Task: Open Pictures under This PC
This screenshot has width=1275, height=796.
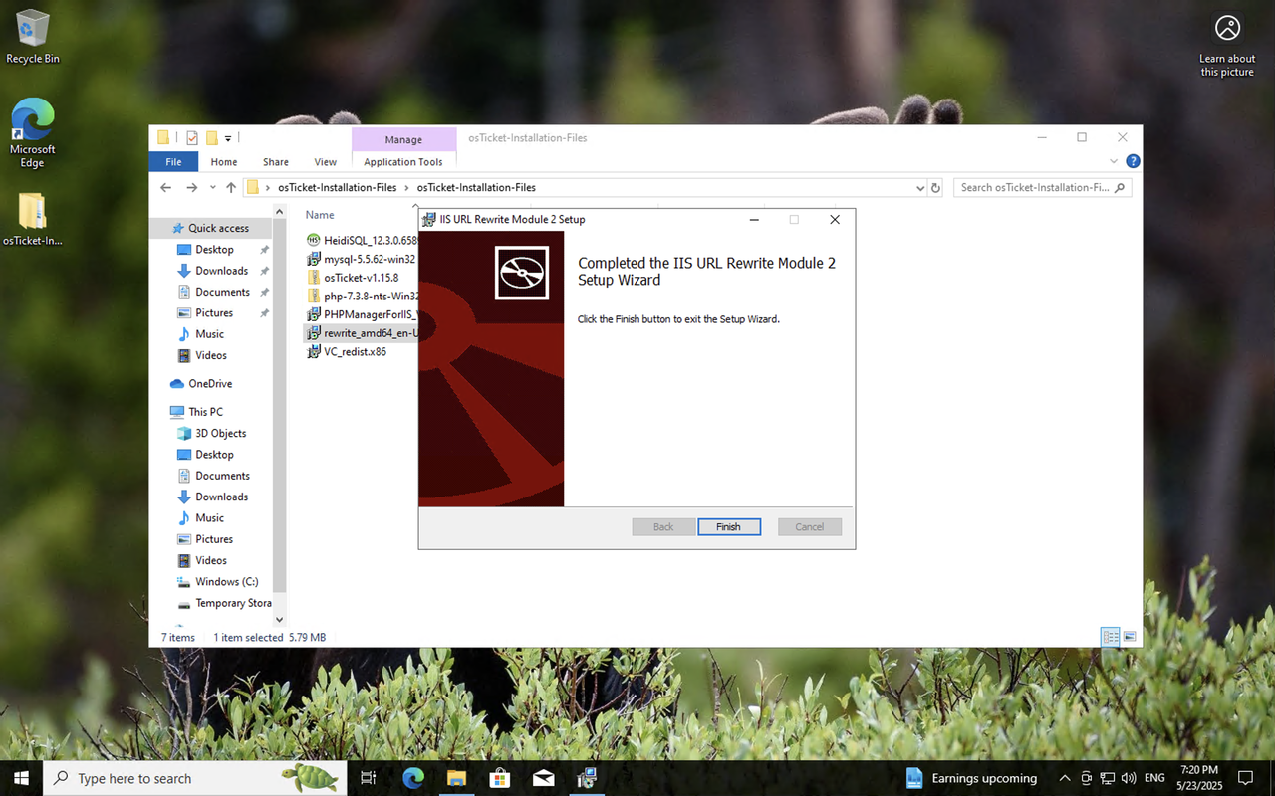Action: tap(214, 539)
